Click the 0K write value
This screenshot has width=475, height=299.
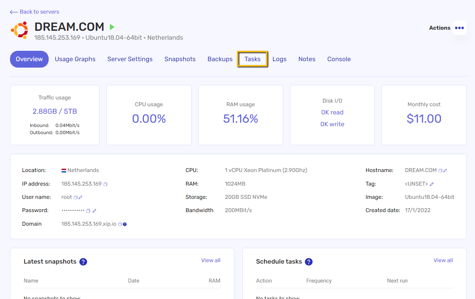click(x=332, y=124)
